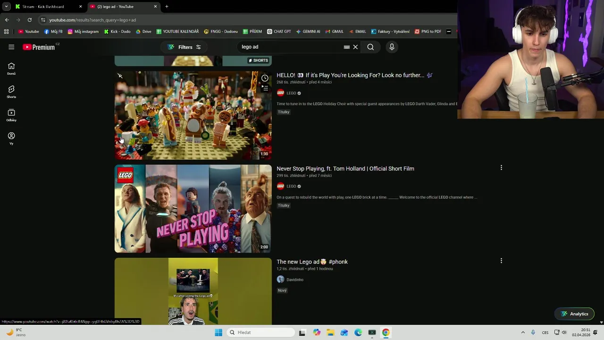Open the LEGO Holiday Choir video thumbnail
Viewport: 604px width, 340px height.
193,116
